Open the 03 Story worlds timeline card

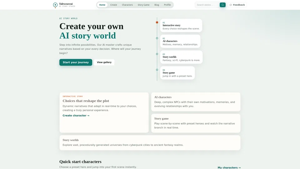(x=181, y=57)
